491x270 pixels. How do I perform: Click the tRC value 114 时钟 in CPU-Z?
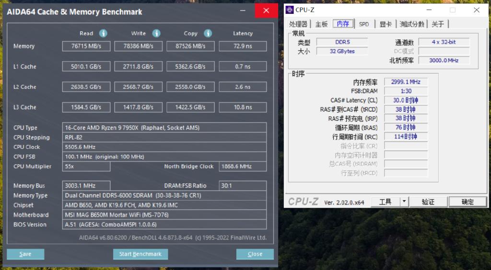[x=406, y=136]
